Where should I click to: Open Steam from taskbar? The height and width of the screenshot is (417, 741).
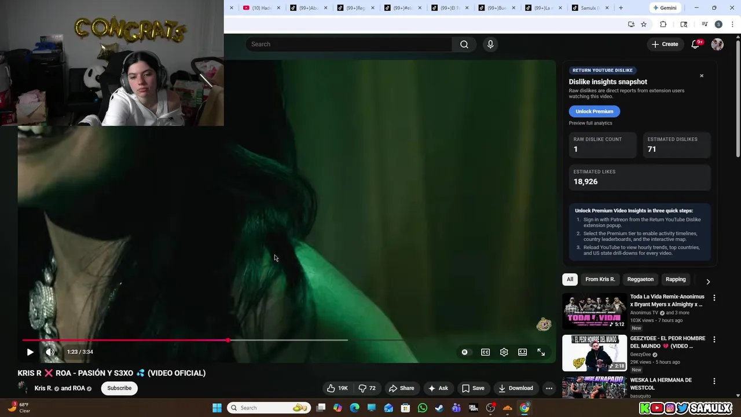click(x=439, y=408)
